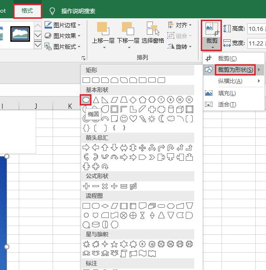Pick the cube shape
The width and height of the screenshot is (266, 270).
click(x=180, y=109)
